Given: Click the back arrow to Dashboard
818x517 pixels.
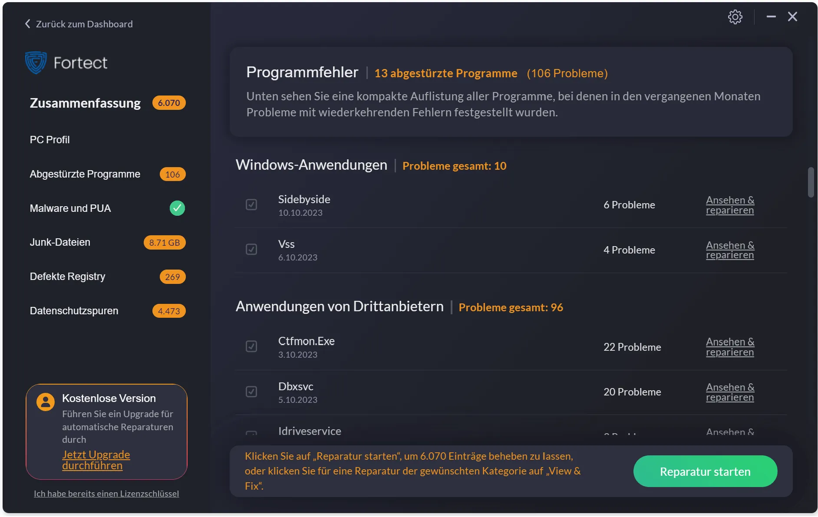Looking at the screenshot, I should [x=28, y=24].
